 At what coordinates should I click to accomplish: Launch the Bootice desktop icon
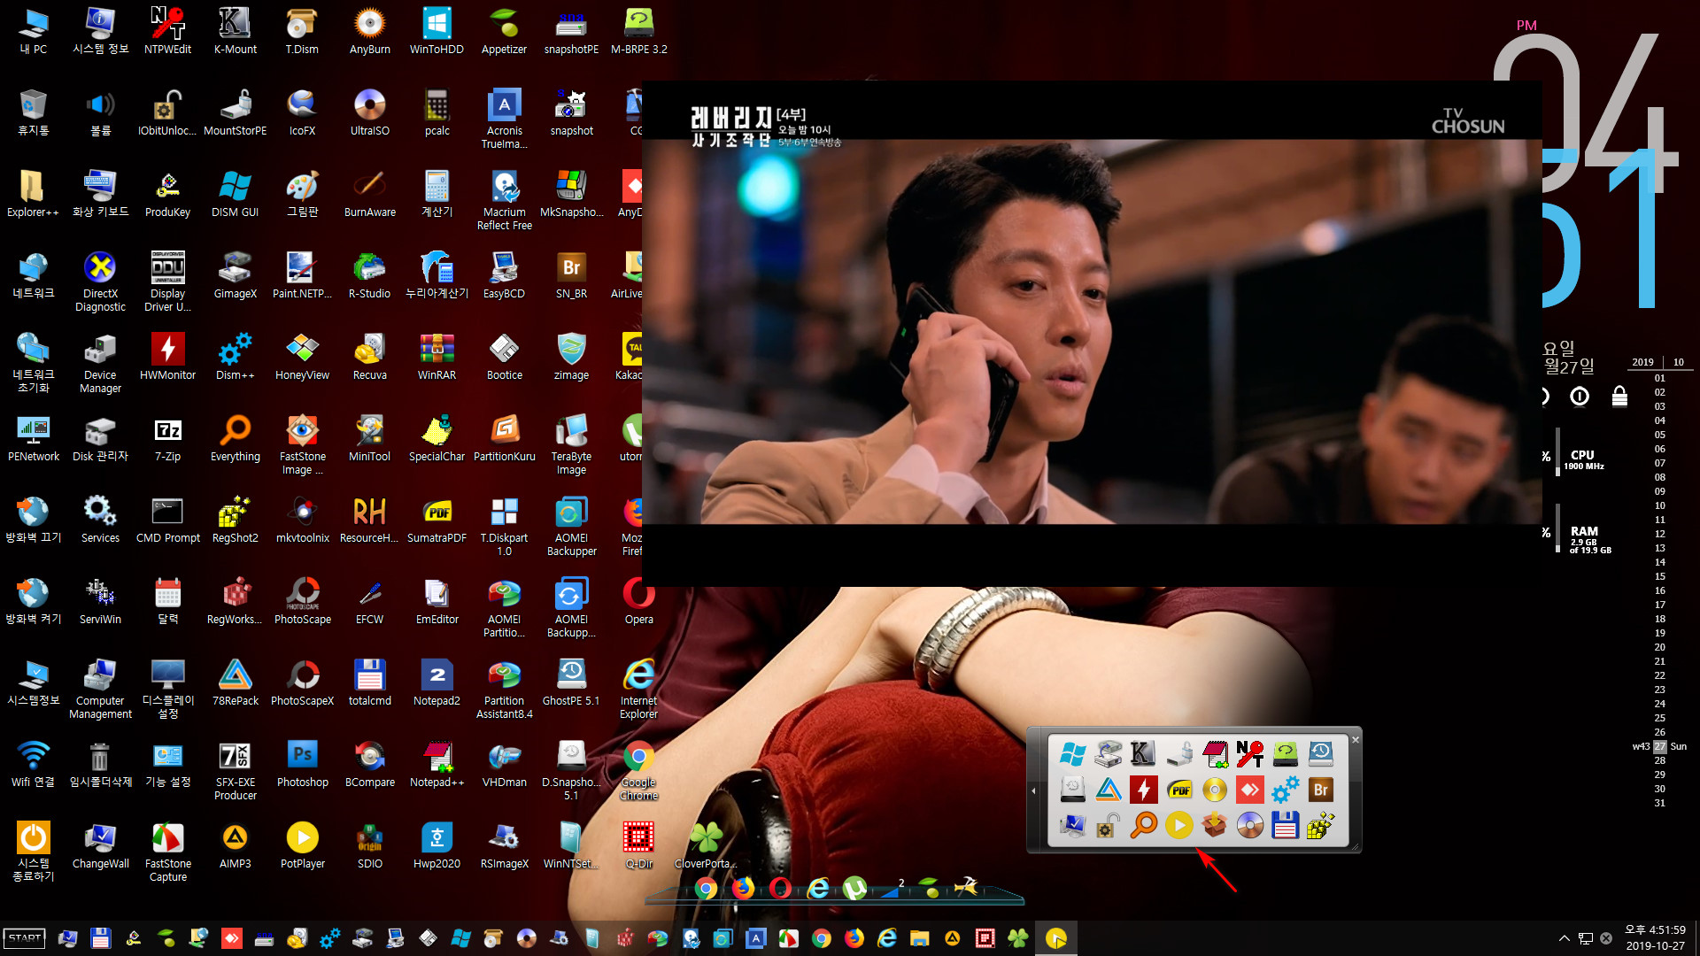coord(504,357)
